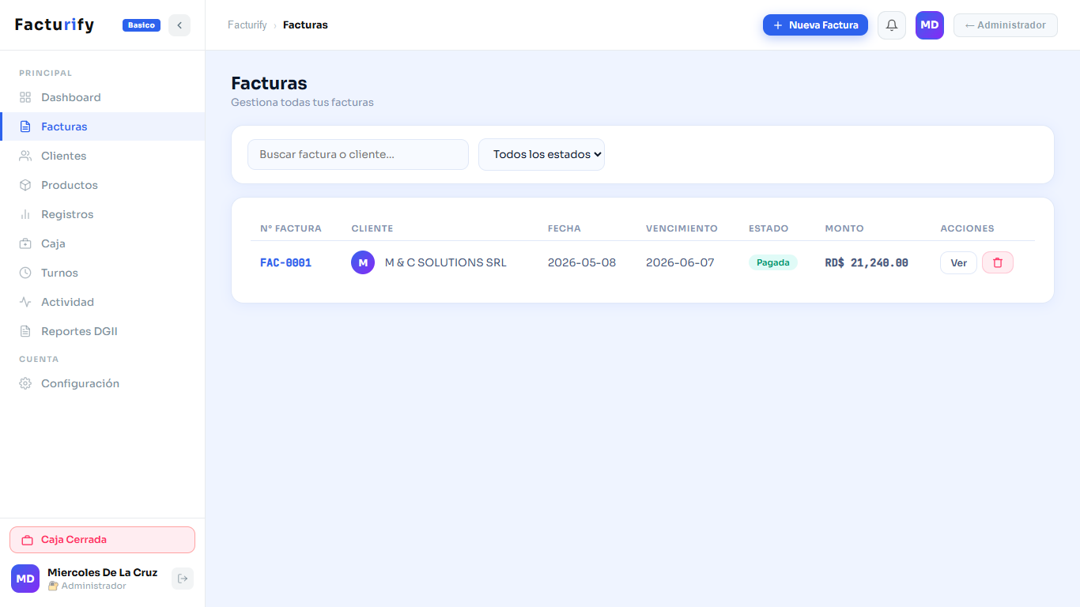Viewport: 1080px width, 607px height.
Task: Click the Pagada status badge
Action: point(773,262)
